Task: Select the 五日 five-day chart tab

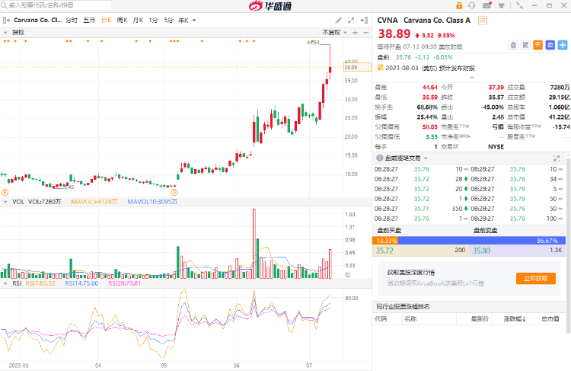Action: 89,20
